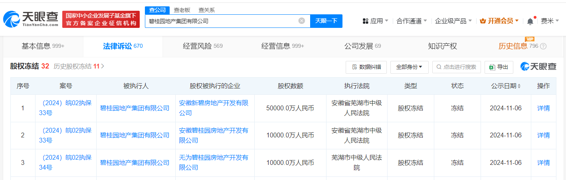Click 碧桂园地产集团有限公司 in row 3
The height and width of the screenshot is (180, 566).
tap(135, 162)
